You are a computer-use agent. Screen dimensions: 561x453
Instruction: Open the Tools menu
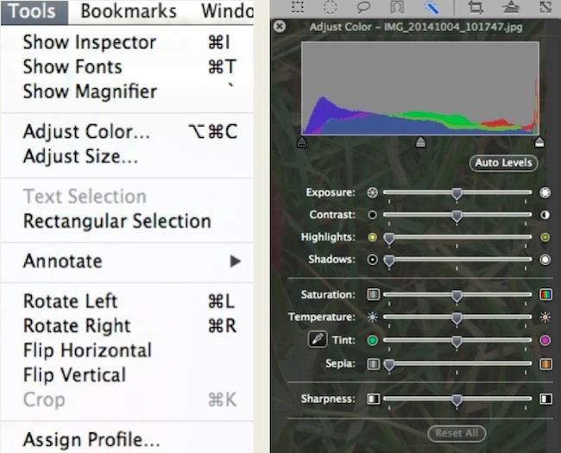point(31,11)
